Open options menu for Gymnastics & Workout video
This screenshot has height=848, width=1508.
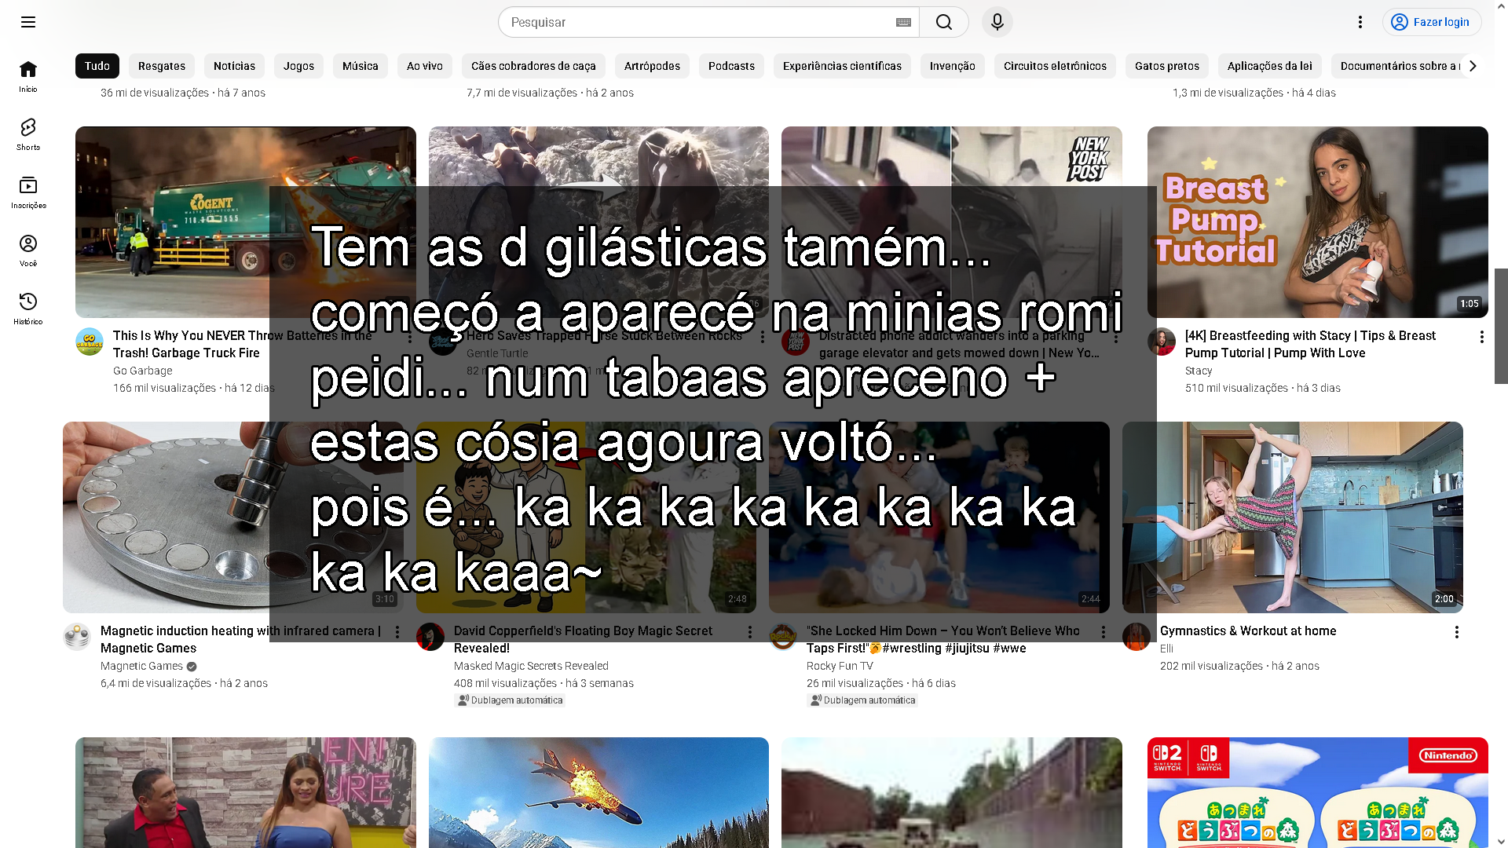[1456, 632]
